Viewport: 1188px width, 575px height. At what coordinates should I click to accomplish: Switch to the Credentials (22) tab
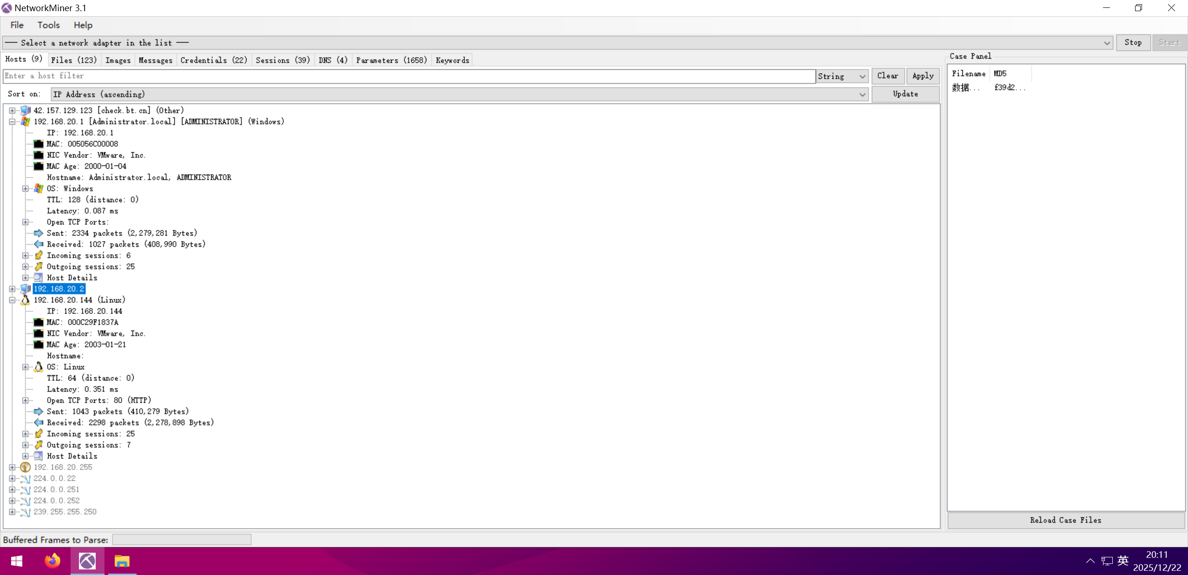pyautogui.click(x=214, y=60)
